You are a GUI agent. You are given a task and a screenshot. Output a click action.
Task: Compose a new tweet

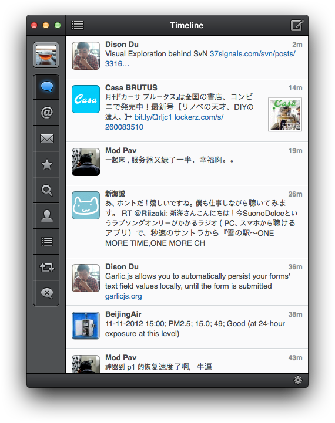coord(297,25)
